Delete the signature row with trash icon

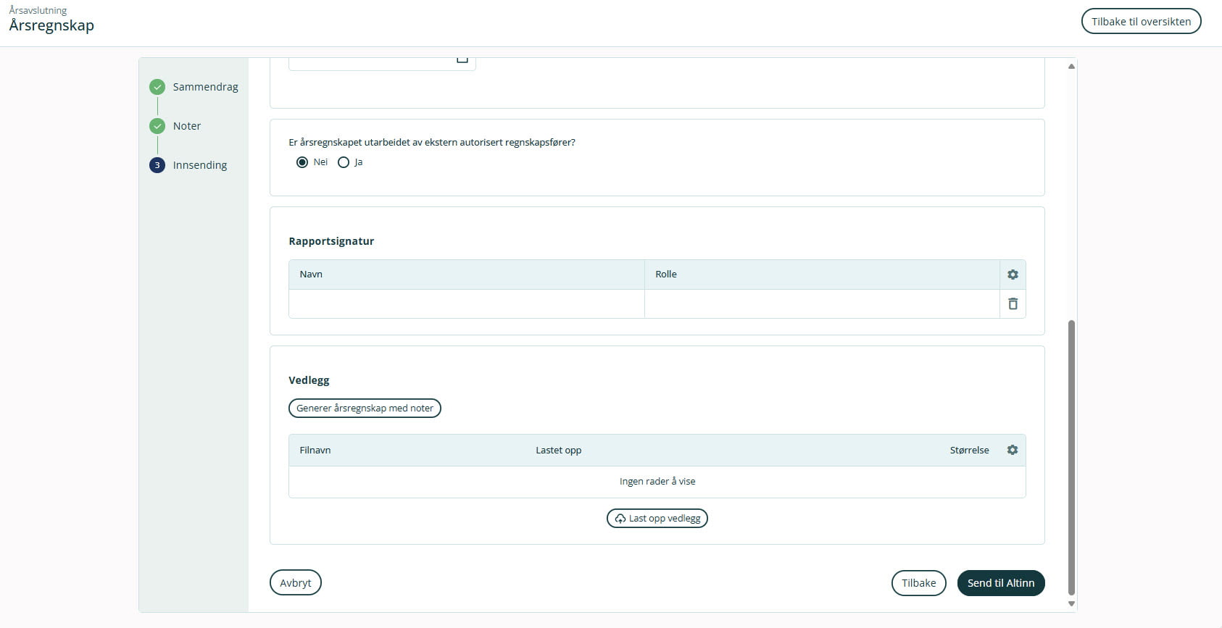tap(1013, 304)
